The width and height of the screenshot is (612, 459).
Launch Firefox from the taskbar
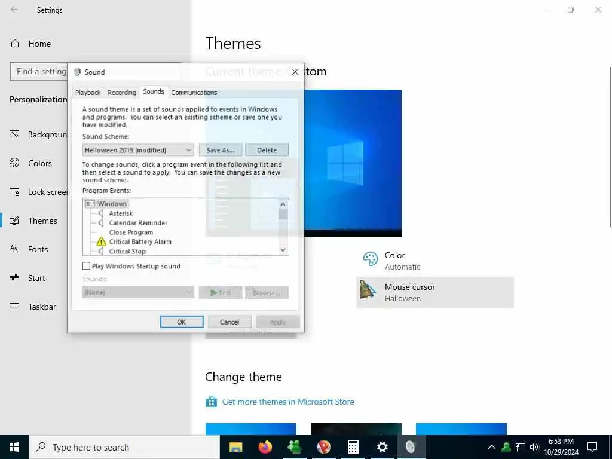point(265,447)
